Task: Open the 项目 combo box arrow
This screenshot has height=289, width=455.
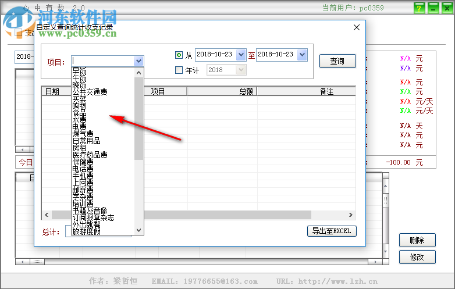Action: [x=138, y=61]
